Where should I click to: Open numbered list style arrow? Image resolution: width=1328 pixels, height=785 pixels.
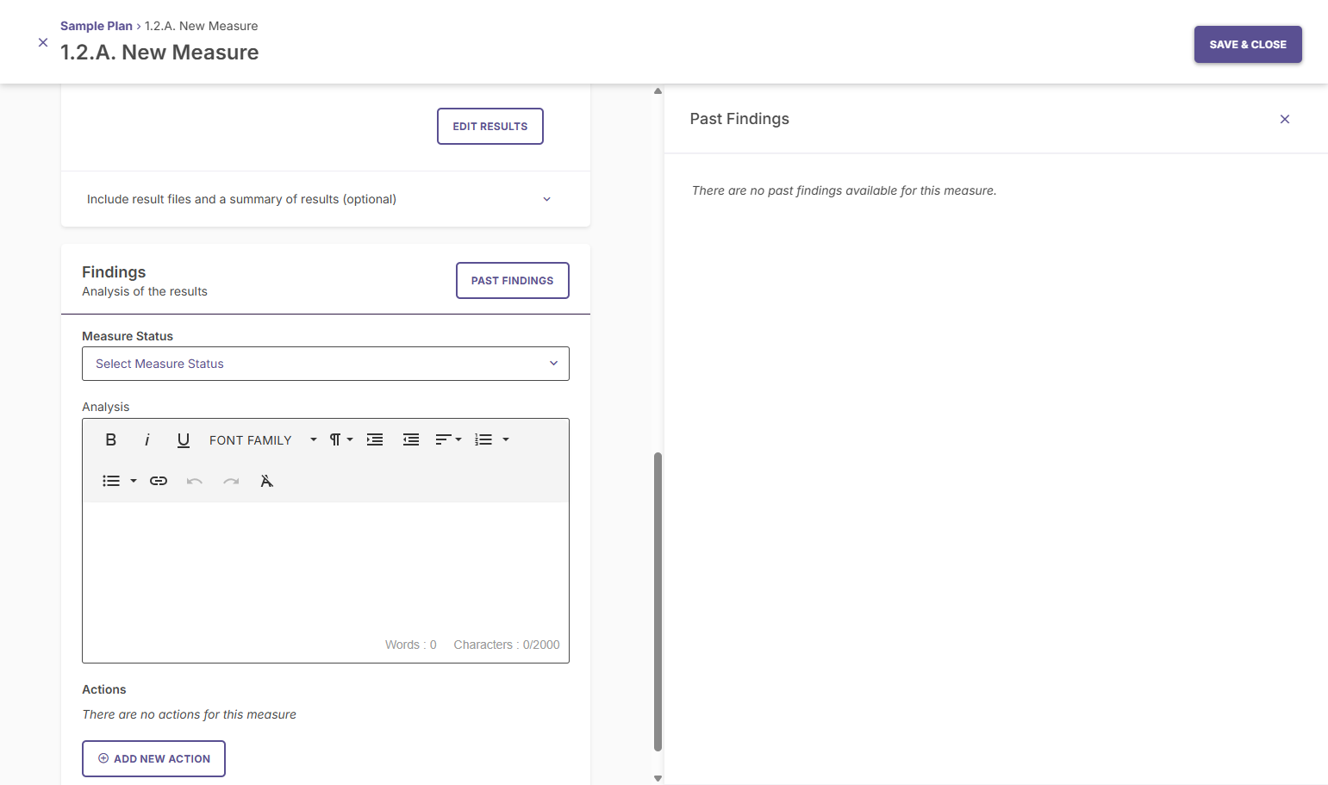pos(506,439)
